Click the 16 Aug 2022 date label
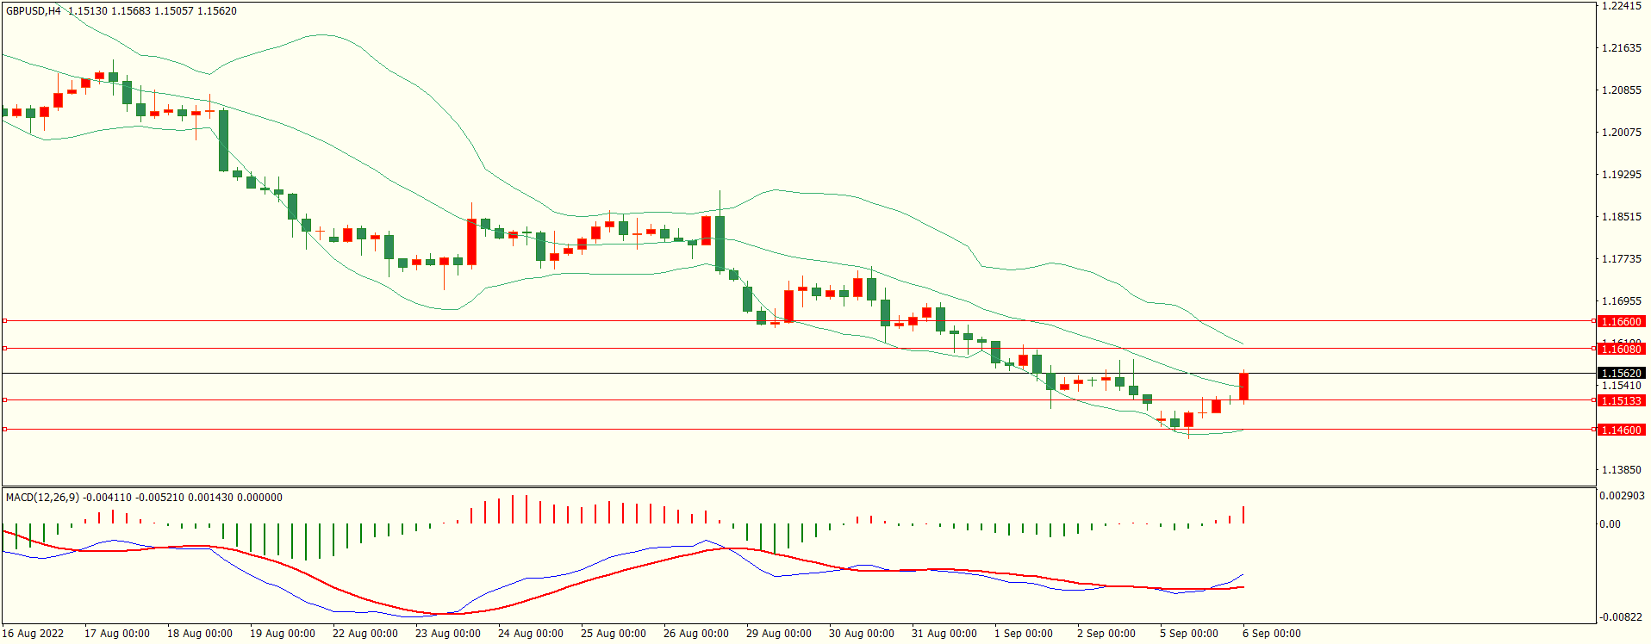 click(33, 634)
